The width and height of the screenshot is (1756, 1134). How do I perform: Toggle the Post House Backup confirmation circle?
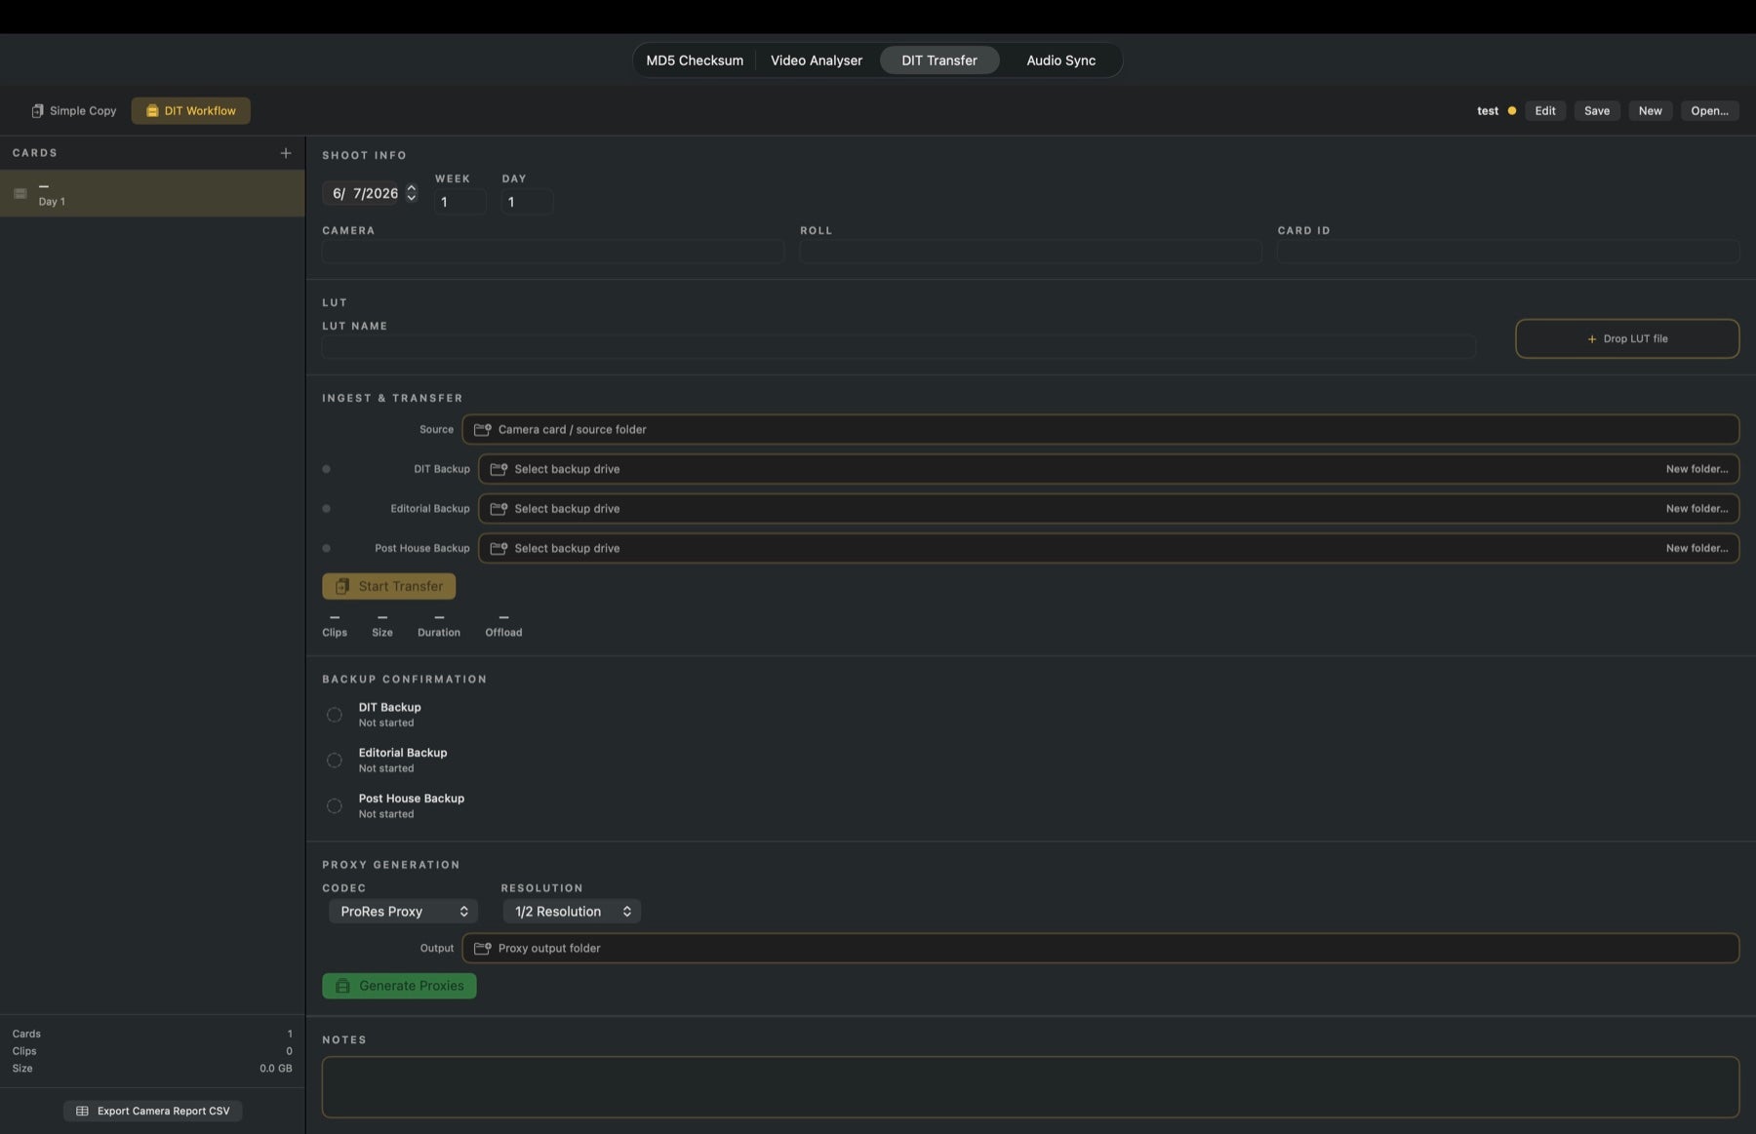335,805
